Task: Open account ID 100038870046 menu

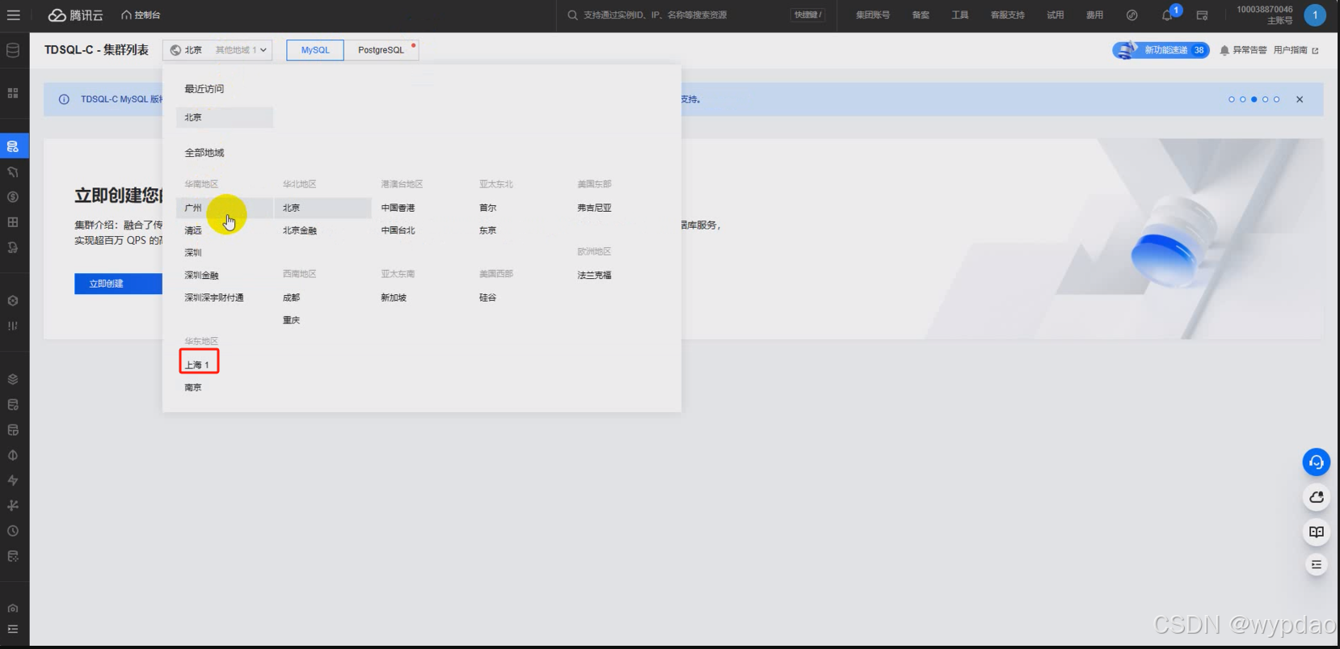Action: point(1264,10)
